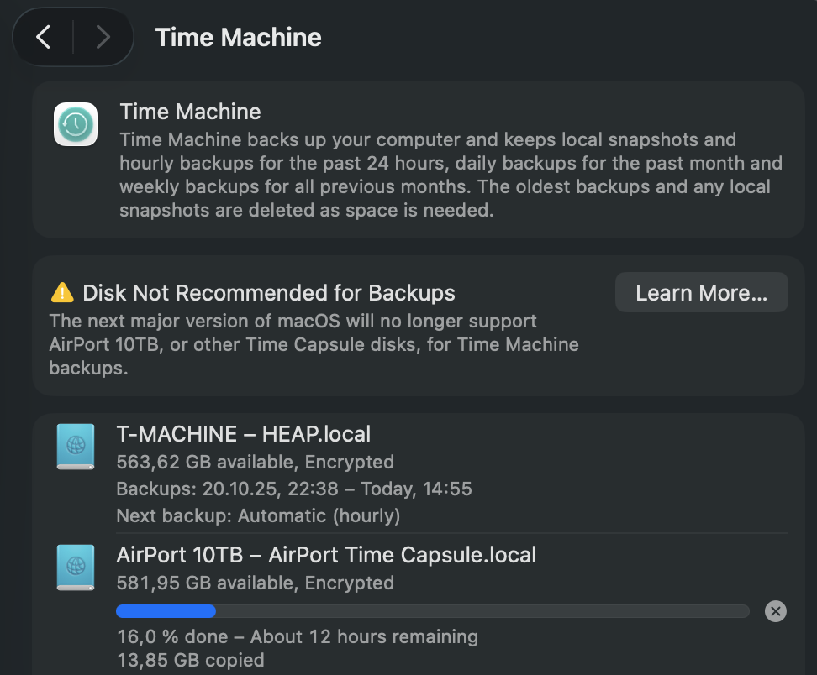
Task: Select the T-MACHINE network disk icon
Action: pyautogui.click(x=75, y=446)
